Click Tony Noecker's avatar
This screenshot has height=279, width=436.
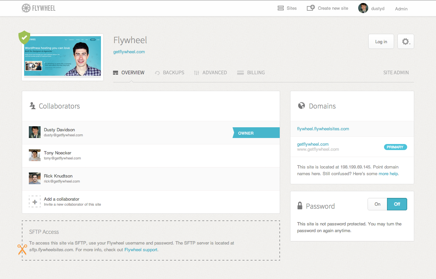pyautogui.click(x=35, y=155)
